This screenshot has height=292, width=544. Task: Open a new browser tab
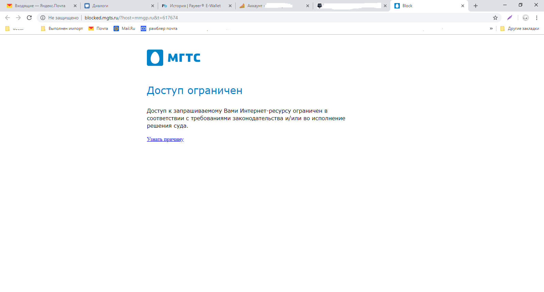tap(476, 6)
